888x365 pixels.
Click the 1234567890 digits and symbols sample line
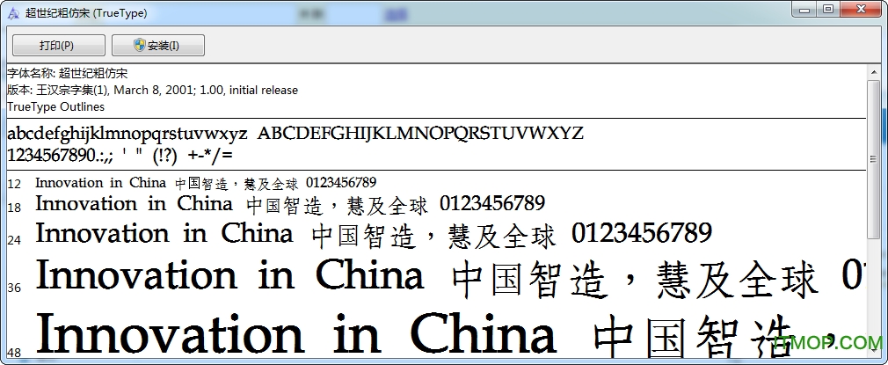[x=120, y=156]
